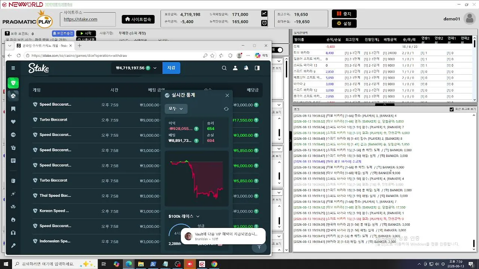Open the browser tab list chevron
This screenshot has height=269, width=479.
10,46
